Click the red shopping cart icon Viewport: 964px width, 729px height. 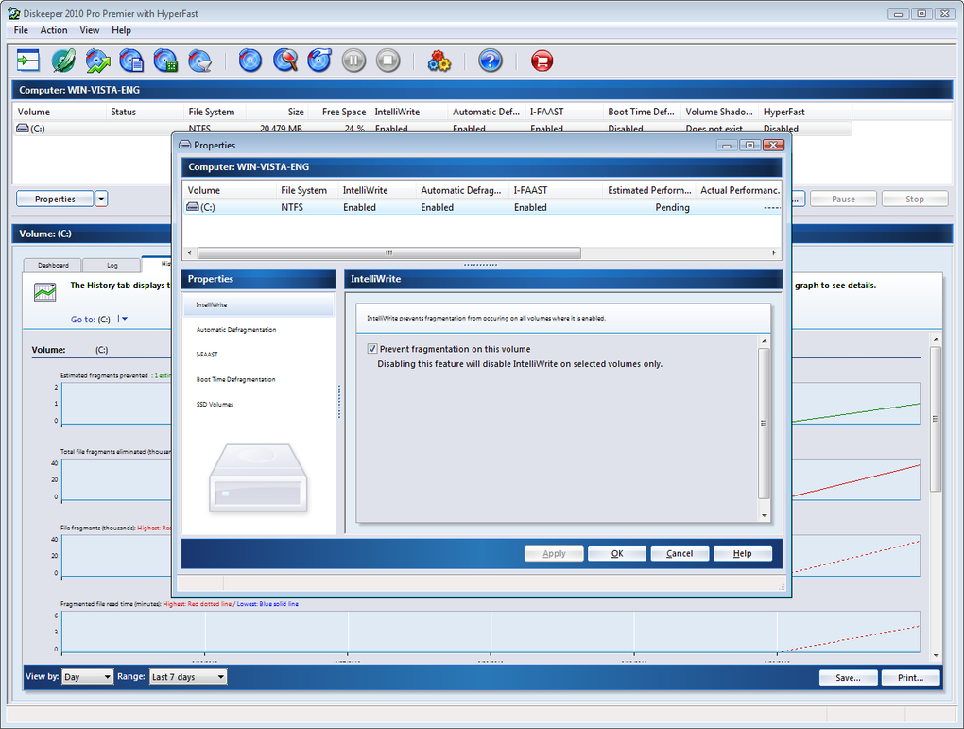tap(542, 61)
